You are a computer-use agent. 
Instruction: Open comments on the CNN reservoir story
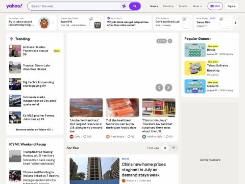tap(87, 136)
